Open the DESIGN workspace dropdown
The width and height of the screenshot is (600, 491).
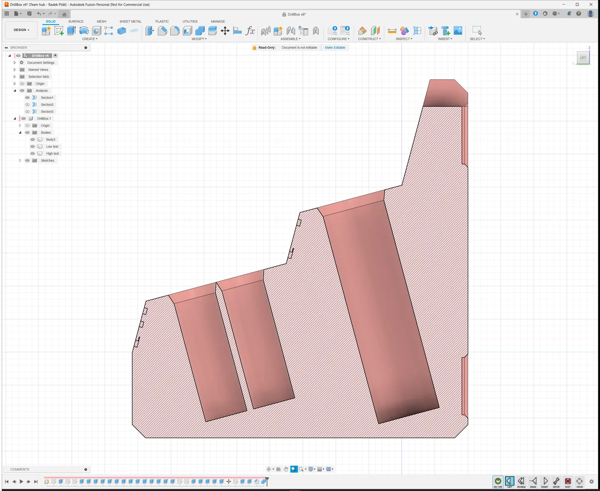point(21,30)
